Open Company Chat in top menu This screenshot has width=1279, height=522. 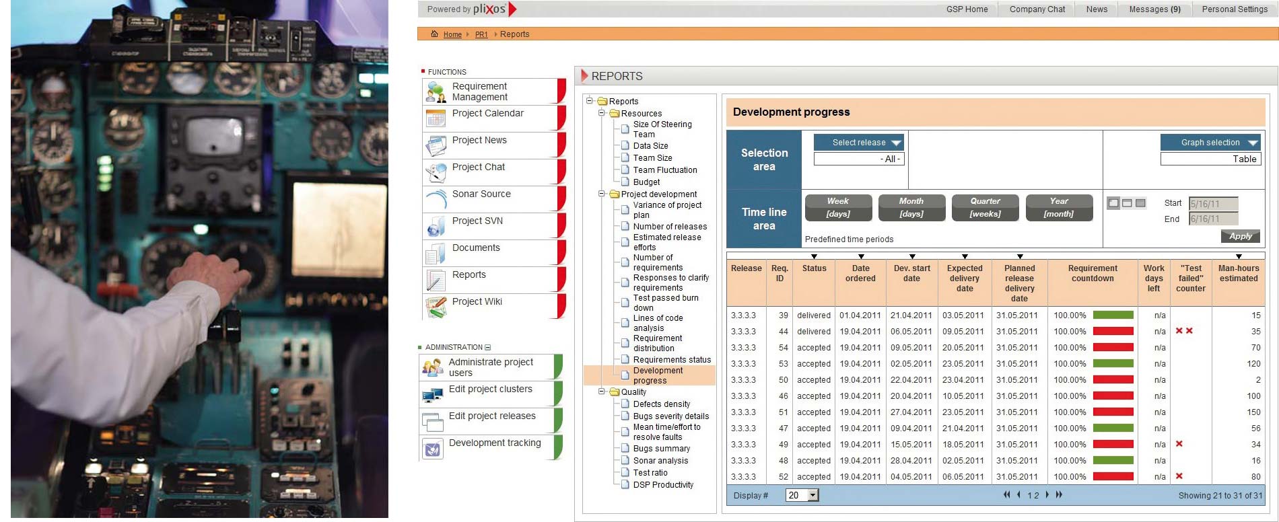[1037, 9]
